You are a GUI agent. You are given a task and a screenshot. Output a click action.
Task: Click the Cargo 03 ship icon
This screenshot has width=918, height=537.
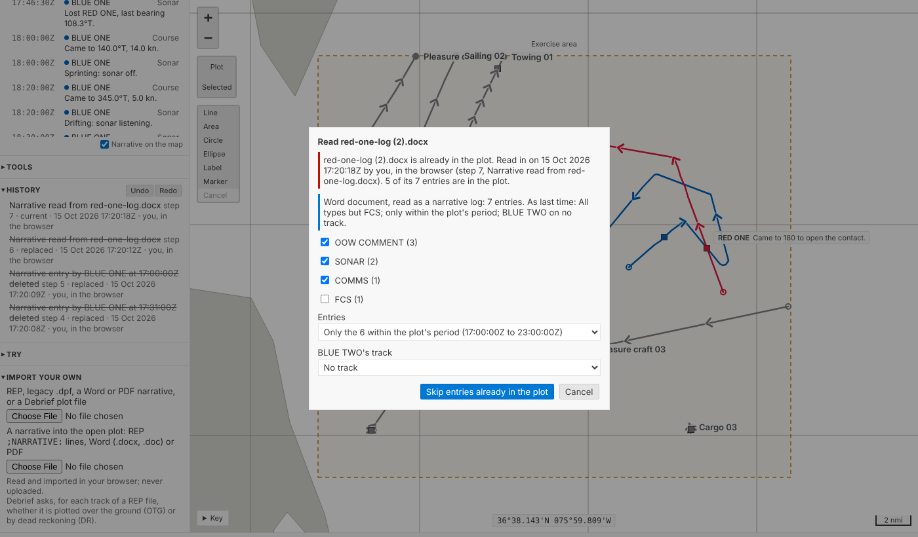pos(690,428)
